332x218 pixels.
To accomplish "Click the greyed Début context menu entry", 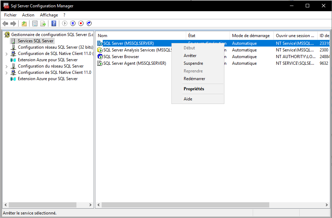I will click(x=198, y=48).
